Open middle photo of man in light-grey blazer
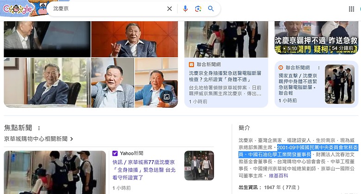The width and height of the screenshot is (361, 194). pyautogui.click(x=112, y=83)
